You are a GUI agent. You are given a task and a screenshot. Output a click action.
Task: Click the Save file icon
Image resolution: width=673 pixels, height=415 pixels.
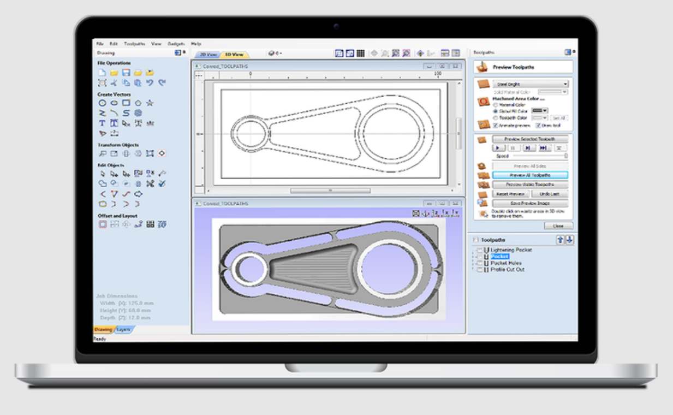[126, 73]
